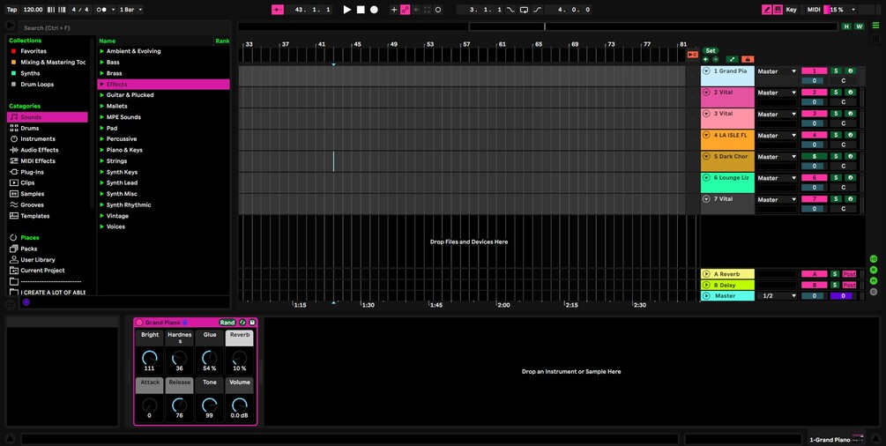The height and width of the screenshot is (446, 886).
Task: Expand Ambient & Evolving folder
Action: [102, 51]
